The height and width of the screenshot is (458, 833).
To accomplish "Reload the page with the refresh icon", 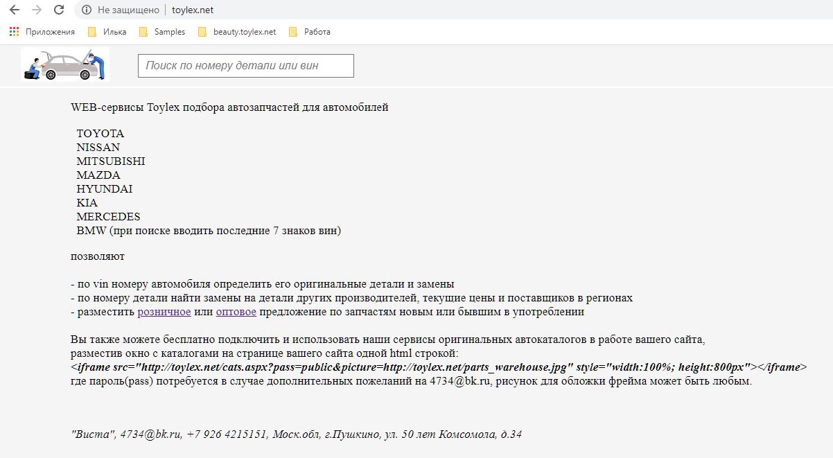I will click(59, 10).
